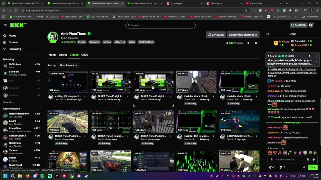Click the green Chat send button
Image resolution: width=321 pixels, height=180 pixels.
[x=313, y=167]
